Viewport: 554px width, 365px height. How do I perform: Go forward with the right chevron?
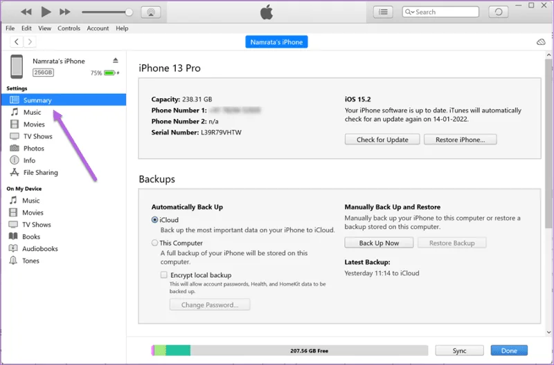coord(30,41)
